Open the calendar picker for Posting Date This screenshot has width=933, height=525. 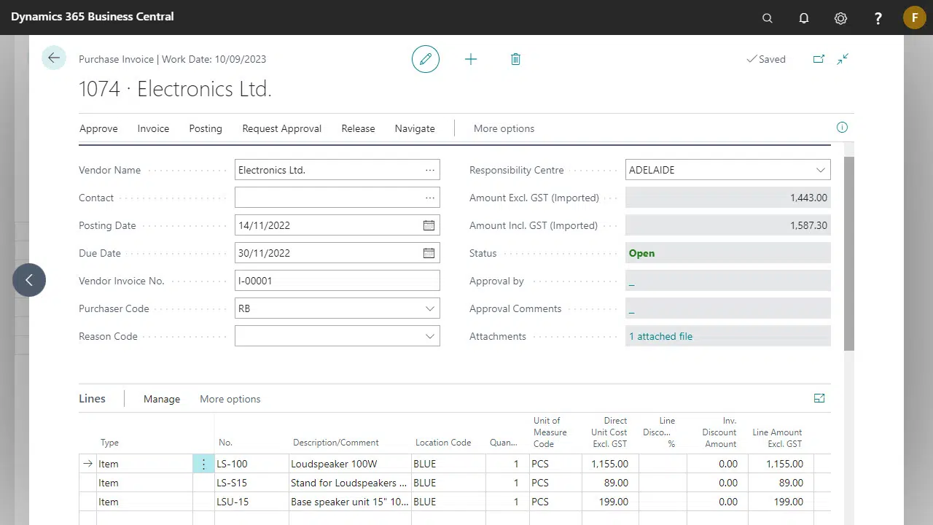click(429, 225)
